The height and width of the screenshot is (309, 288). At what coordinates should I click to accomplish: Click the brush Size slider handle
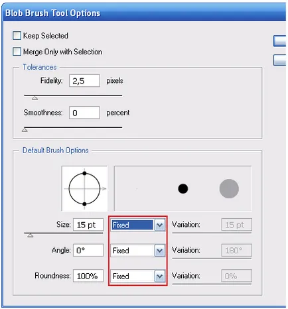(31, 235)
